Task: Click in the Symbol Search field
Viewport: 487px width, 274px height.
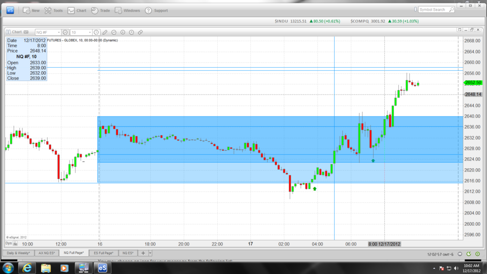Action: (433, 10)
